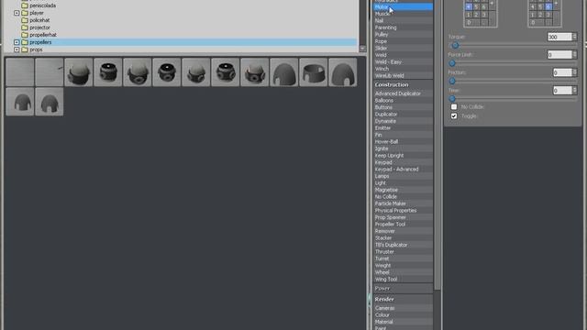Click the Force Limit value field
587x330 pixels.
click(x=559, y=55)
